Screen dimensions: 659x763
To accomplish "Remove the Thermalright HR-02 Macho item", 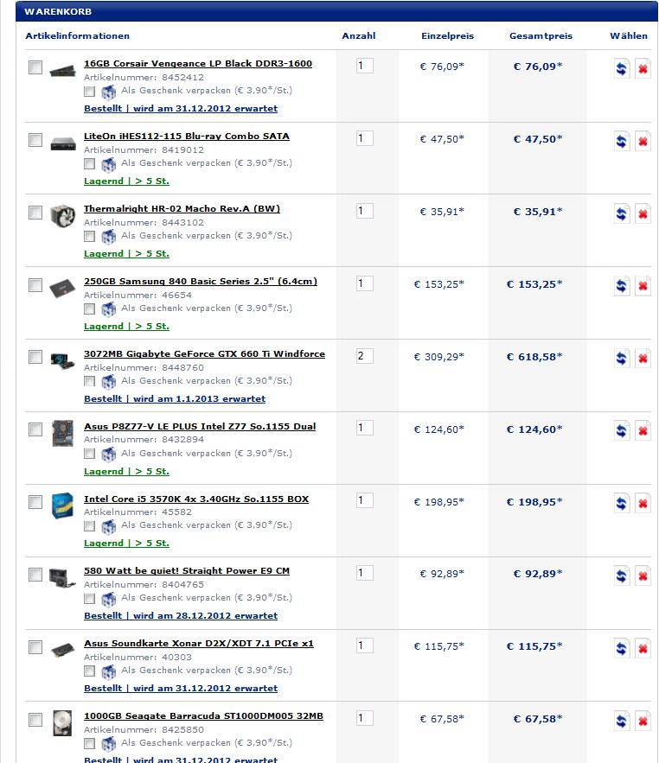I will [643, 213].
